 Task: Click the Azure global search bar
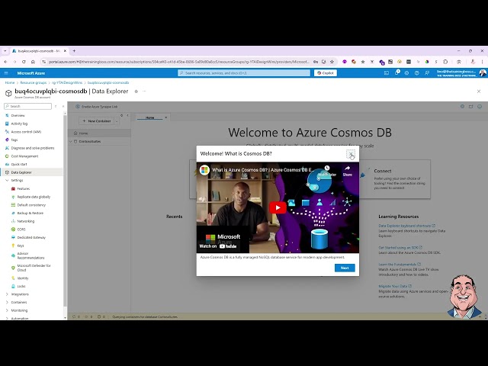click(x=244, y=73)
